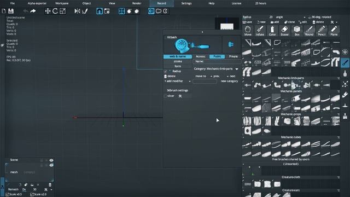Set Access to Public
The width and height of the screenshot is (350, 197).
coord(217,56)
